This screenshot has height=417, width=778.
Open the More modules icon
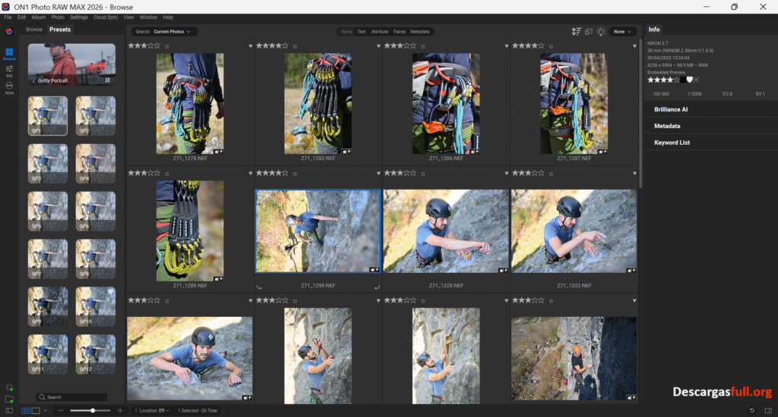[9, 88]
